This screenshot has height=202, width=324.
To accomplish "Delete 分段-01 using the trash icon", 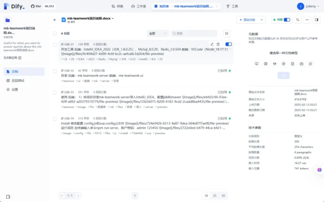I will (x=218, y=44).
